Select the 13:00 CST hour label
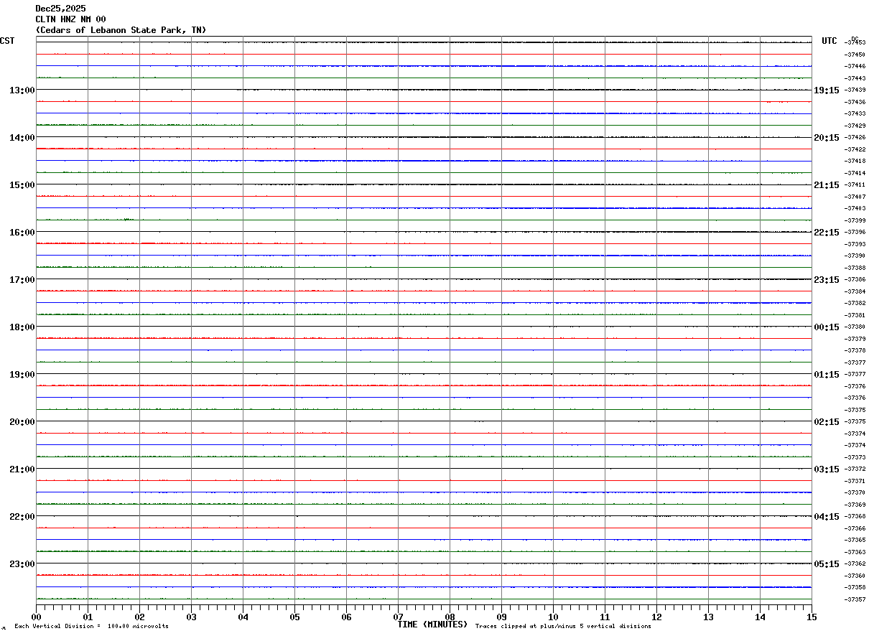This screenshot has width=869, height=636. pyautogui.click(x=22, y=90)
